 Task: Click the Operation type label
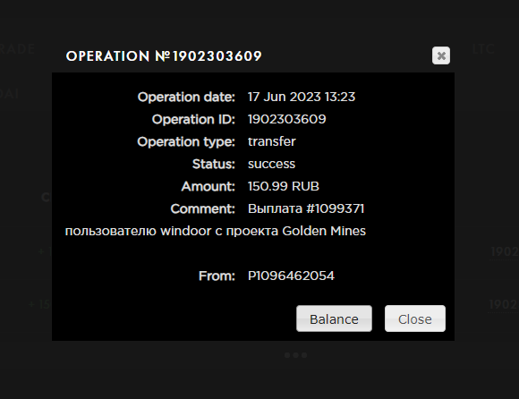(x=186, y=141)
